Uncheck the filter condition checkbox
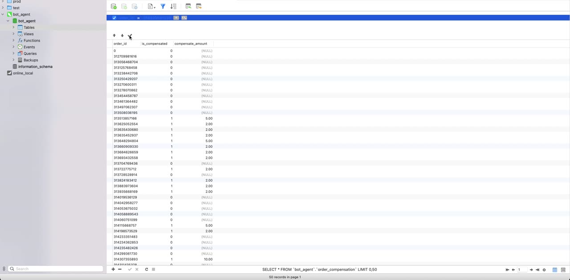This screenshot has height=280, width=570. click(x=114, y=18)
